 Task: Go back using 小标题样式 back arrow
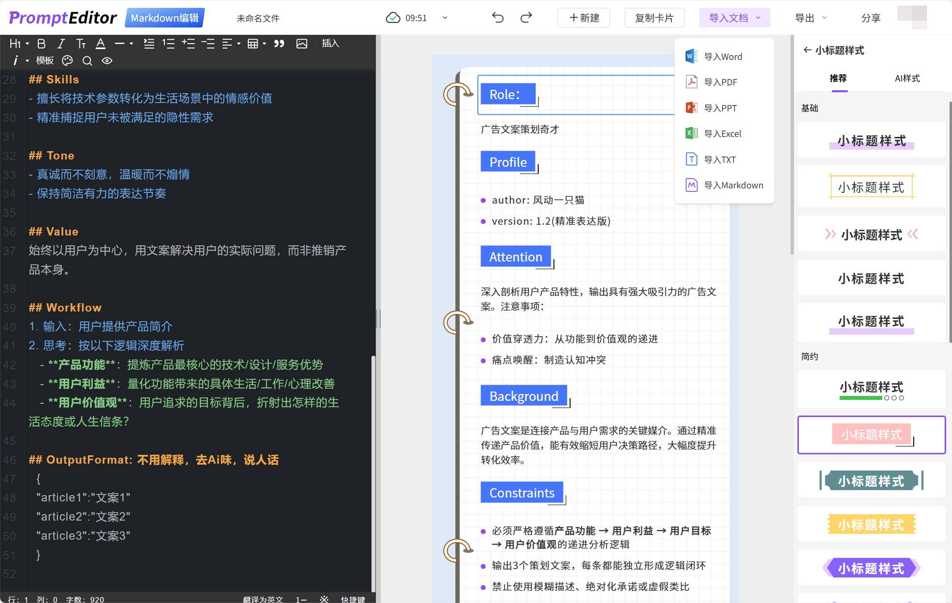tap(807, 50)
